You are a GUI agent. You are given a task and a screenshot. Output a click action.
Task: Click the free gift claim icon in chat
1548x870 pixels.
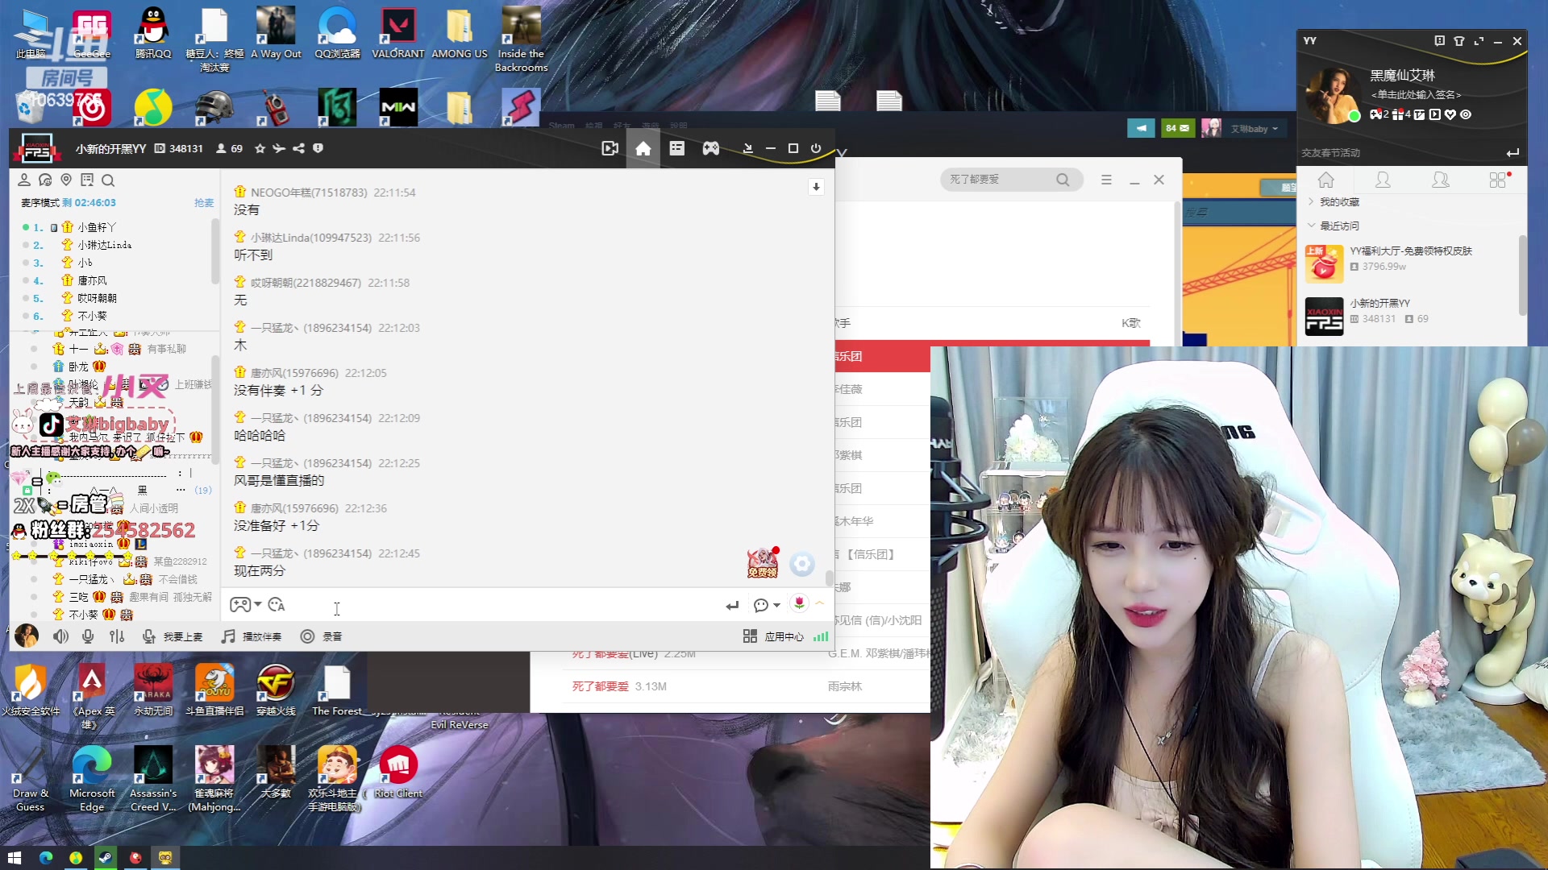[x=762, y=562]
